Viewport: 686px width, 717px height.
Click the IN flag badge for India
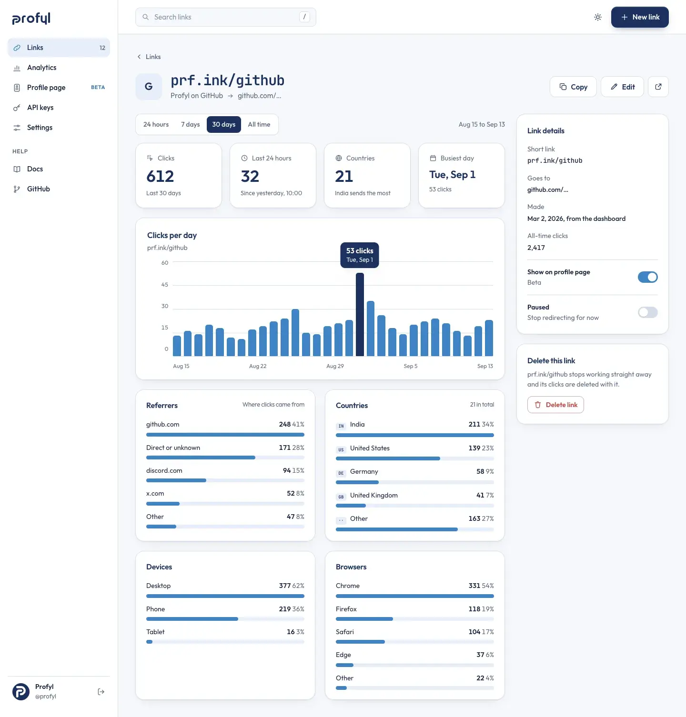coord(341,426)
